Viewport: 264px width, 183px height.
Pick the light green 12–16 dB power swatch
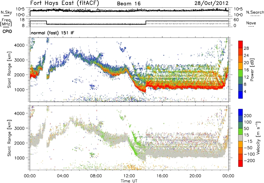pos(241,73)
